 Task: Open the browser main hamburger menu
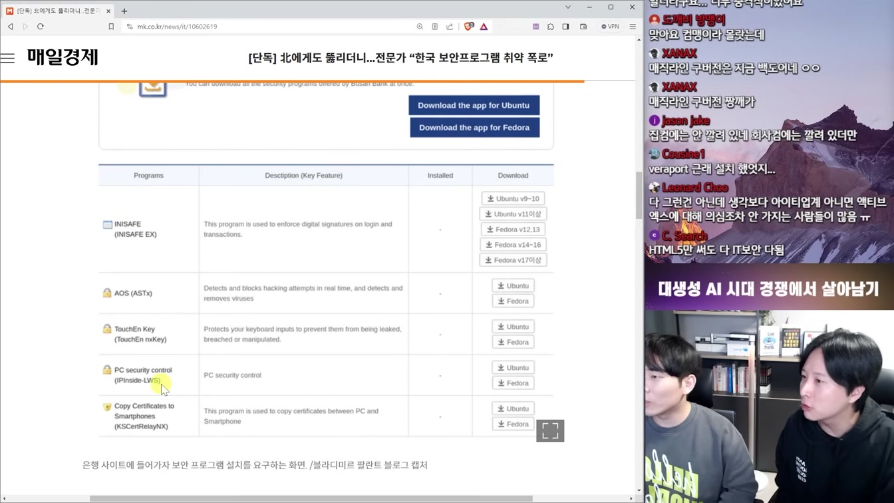(x=633, y=27)
